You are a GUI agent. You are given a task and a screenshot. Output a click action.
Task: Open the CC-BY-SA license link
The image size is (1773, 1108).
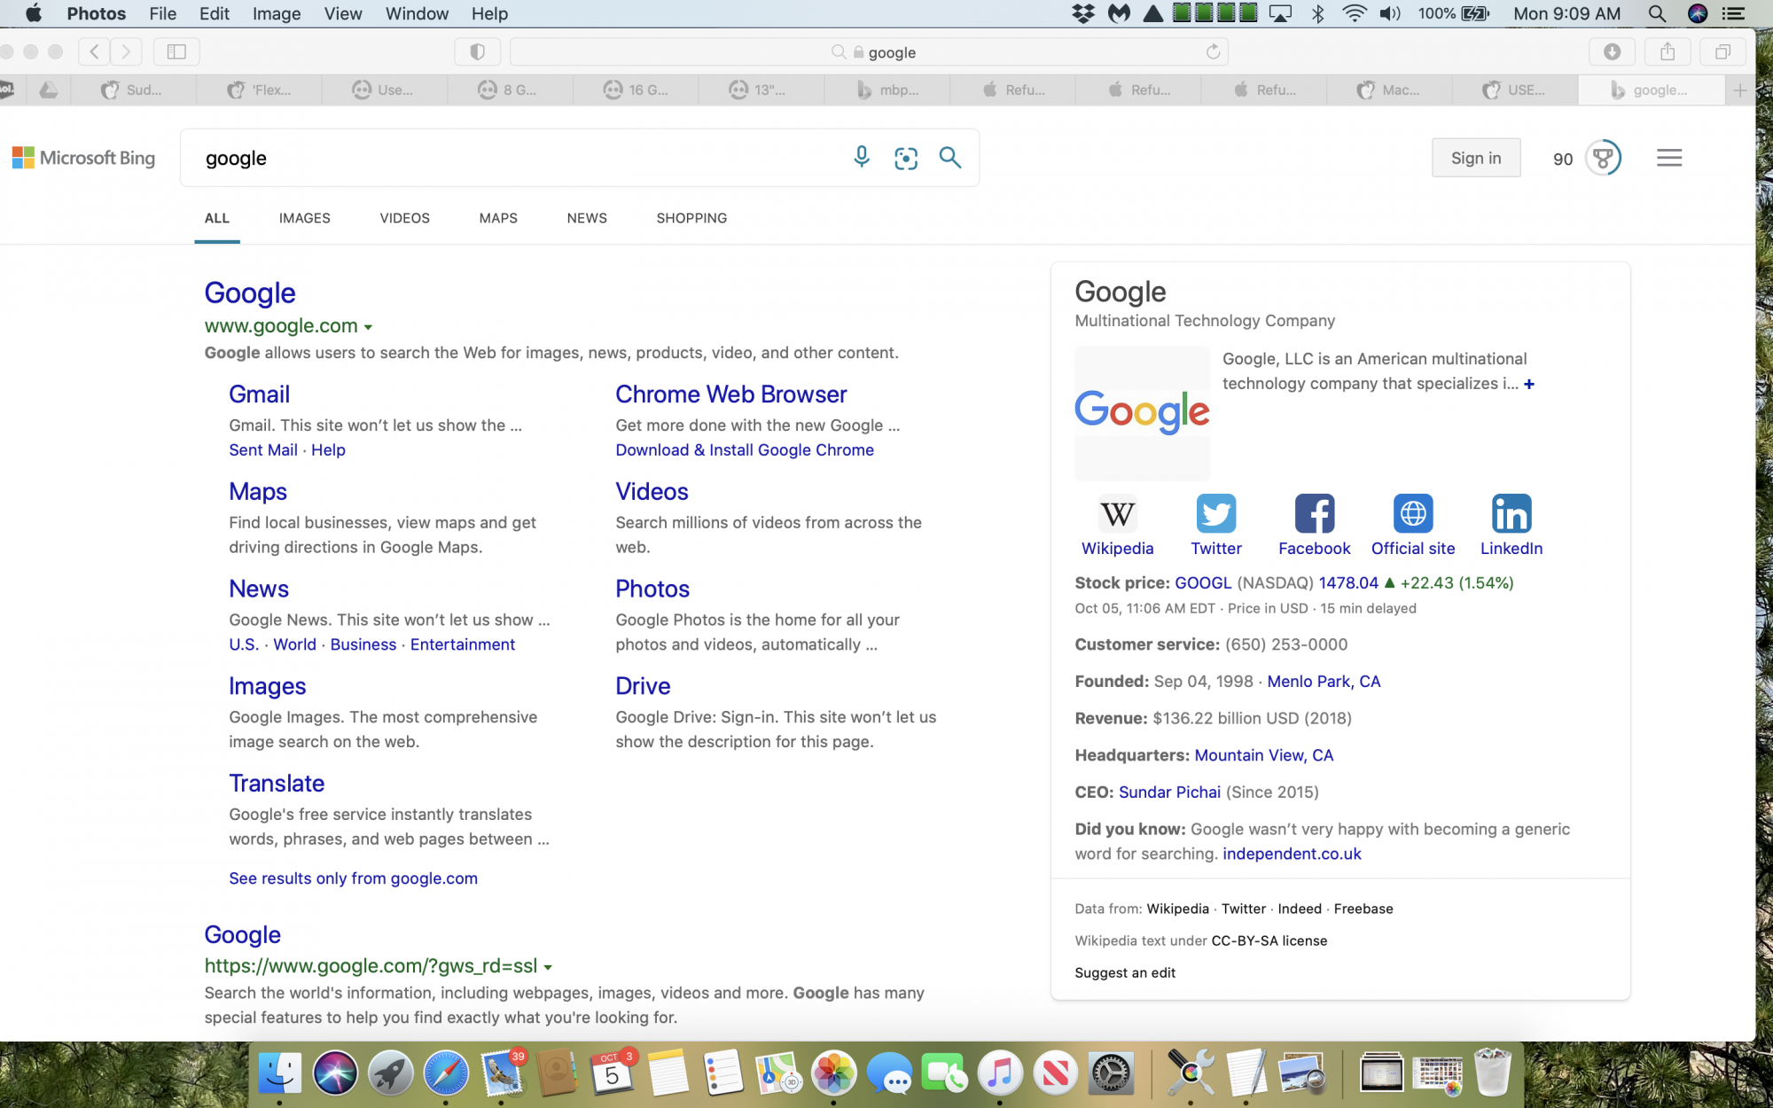click(x=1269, y=940)
